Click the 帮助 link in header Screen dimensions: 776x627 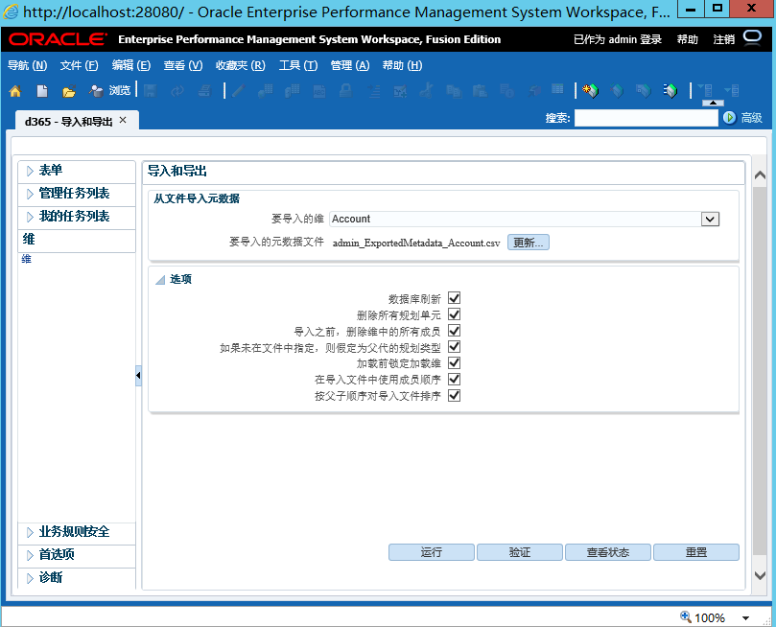tap(688, 39)
